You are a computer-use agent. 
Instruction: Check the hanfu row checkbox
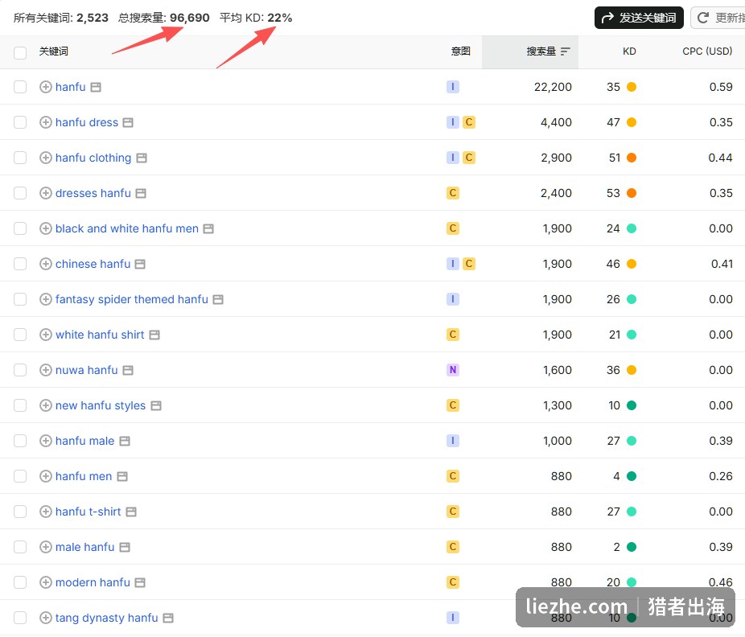(20, 87)
